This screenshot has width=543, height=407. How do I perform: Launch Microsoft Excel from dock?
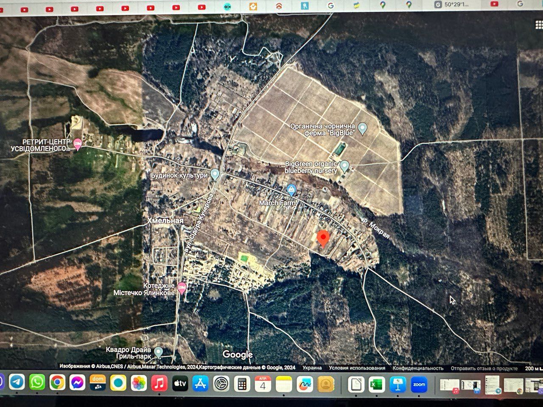(377, 385)
